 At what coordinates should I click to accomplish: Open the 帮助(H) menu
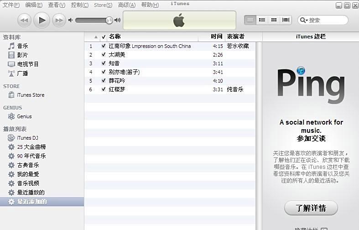(x=150, y=5)
